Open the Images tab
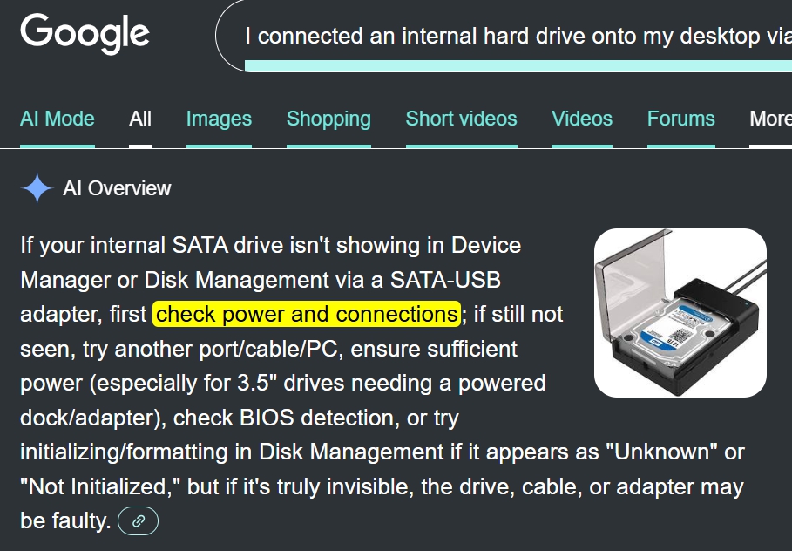792x551 pixels. pos(219,119)
